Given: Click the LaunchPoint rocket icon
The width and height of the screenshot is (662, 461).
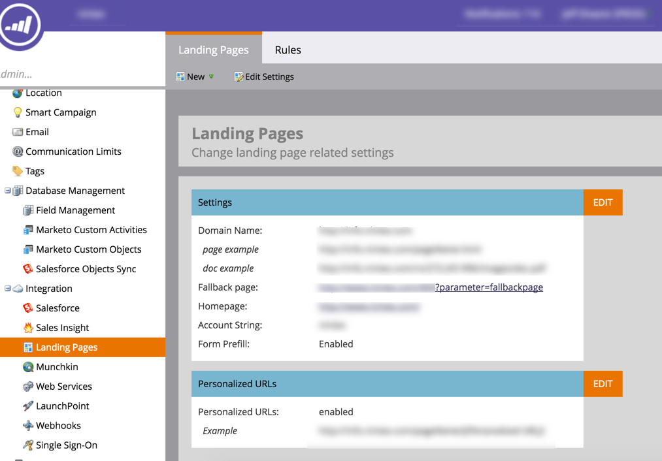Looking at the screenshot, I should pos(28,405).
